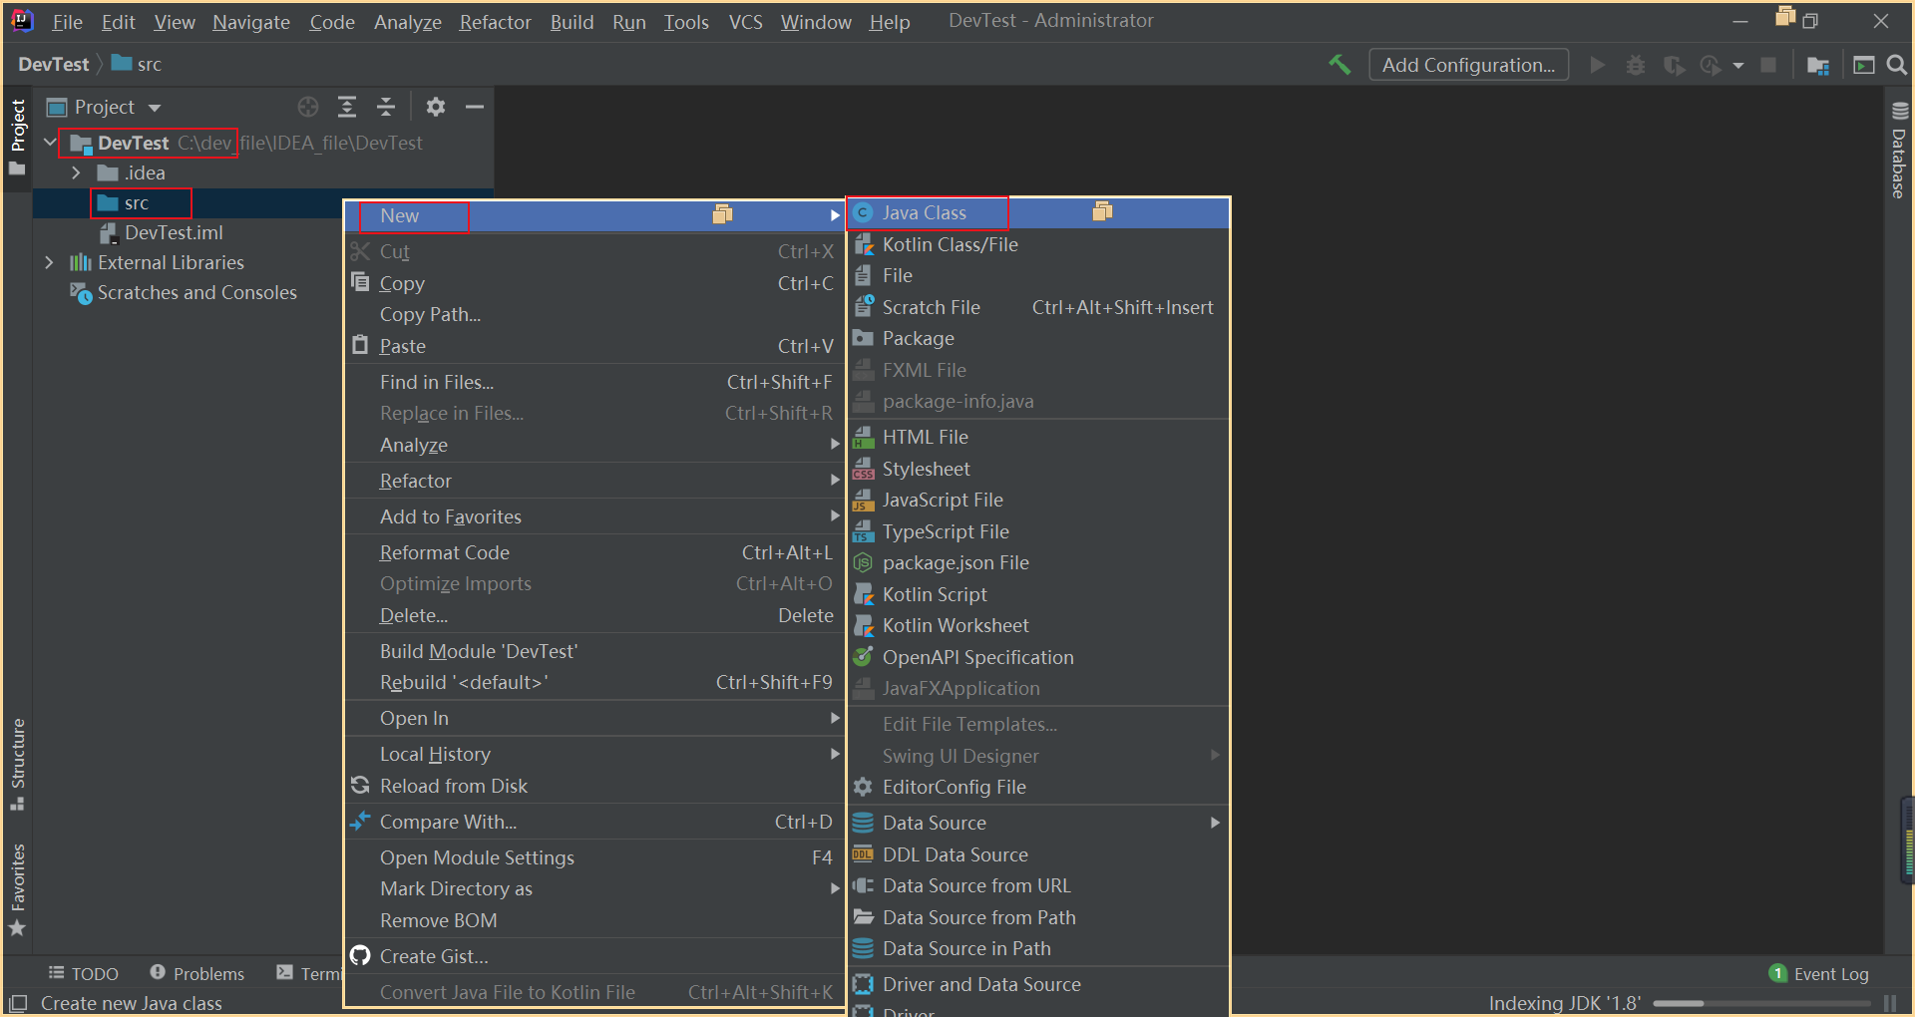Choose Data Source from URL
This screenshot has width=1915, height=1017.
click(x=1038, y=885)
